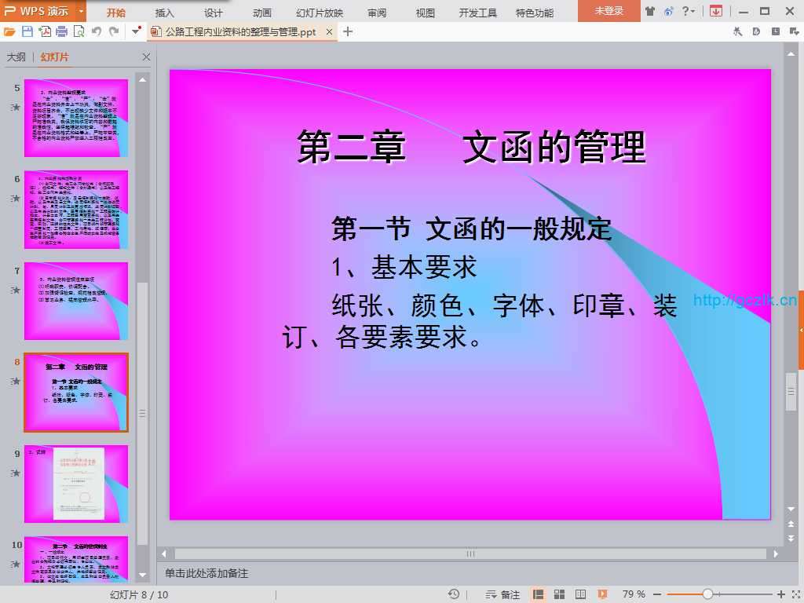
Task: Click the skin (shirt) icon
Action: point(649,11)
